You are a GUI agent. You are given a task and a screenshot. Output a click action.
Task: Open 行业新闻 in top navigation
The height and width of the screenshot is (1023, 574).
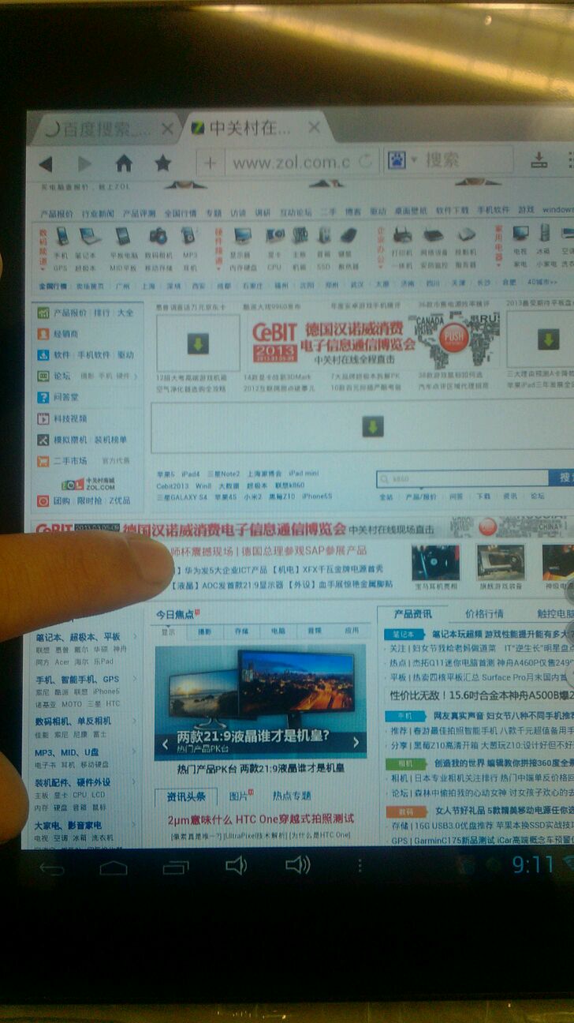click(x=99, y=213)
